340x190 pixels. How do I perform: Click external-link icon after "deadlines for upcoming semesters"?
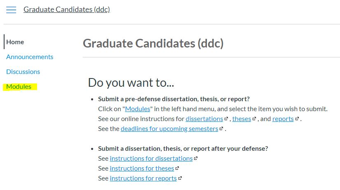[222, 129]
